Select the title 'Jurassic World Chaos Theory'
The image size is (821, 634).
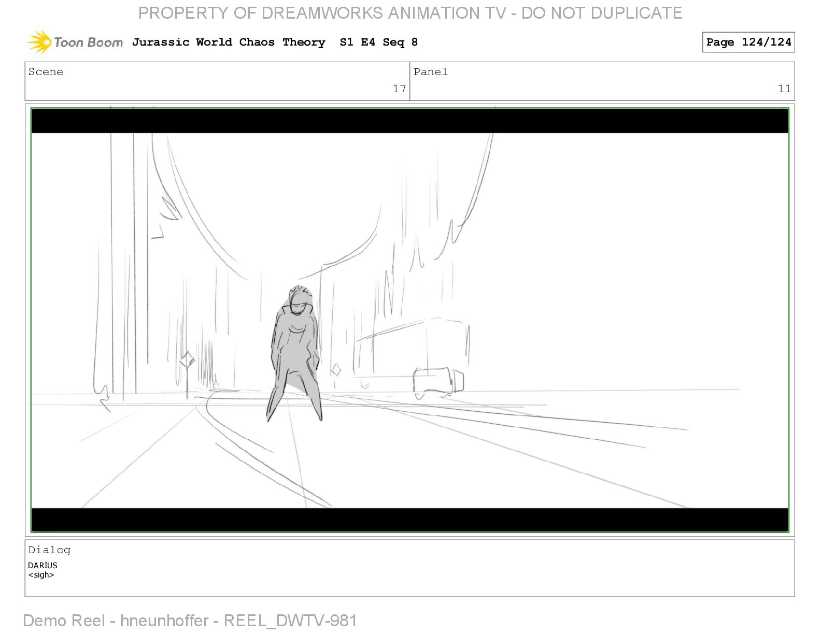coord(229,42)
